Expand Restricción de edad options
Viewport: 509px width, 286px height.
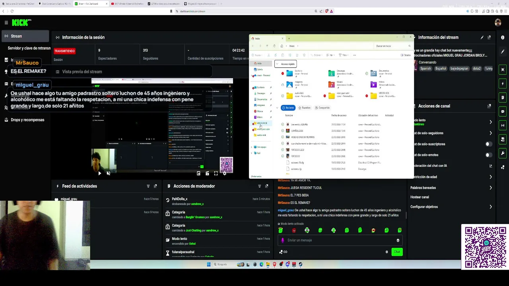(491, 177)
